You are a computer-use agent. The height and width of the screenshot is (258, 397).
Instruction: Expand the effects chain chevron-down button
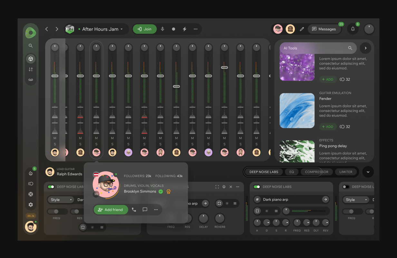[368, 172]
